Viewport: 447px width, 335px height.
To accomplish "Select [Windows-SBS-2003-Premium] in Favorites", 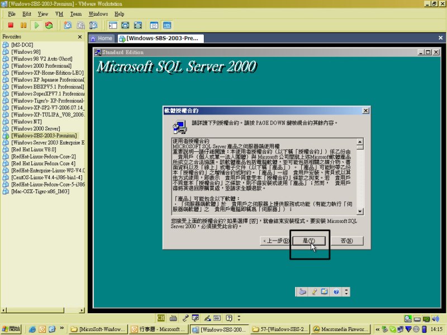I will 44,136.
